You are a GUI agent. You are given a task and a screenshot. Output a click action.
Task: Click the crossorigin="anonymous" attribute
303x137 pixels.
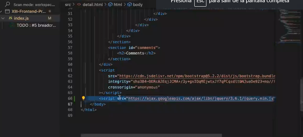(134, 87)
